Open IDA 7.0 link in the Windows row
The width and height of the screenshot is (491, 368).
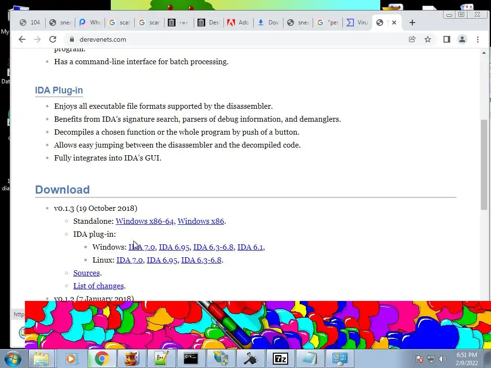(141, 247)
